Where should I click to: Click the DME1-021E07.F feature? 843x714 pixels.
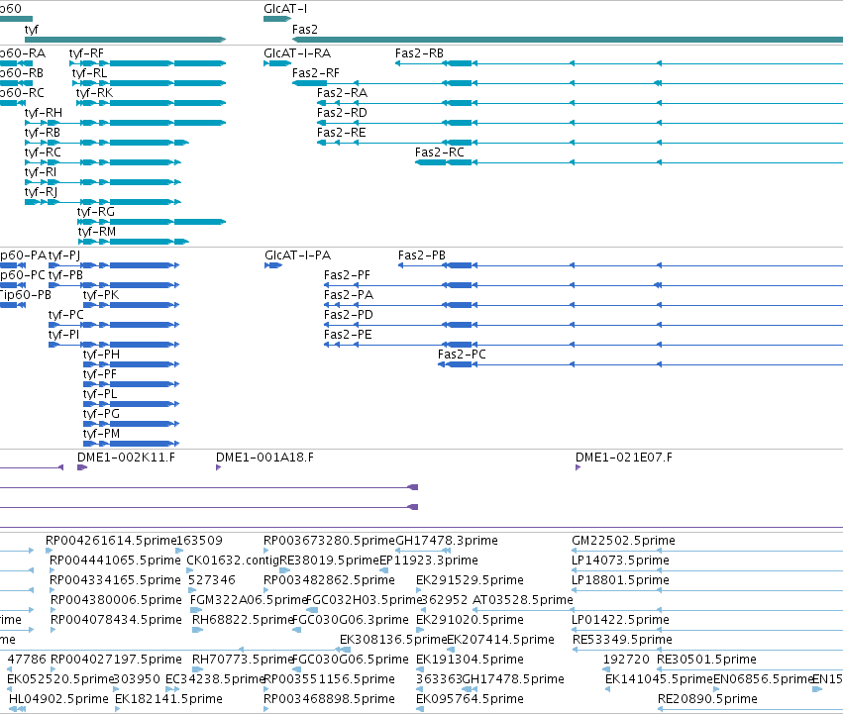click(578, 467)
